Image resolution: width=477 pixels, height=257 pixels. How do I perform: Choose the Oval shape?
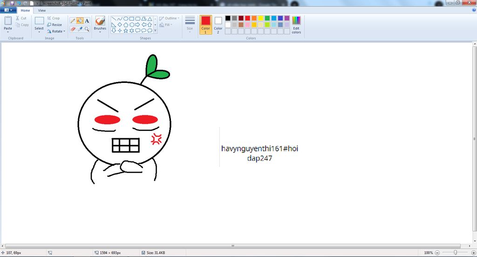click(x=126, y=19)
